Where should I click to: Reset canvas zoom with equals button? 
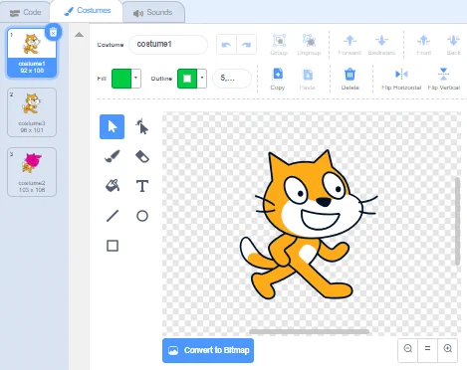pyautogui.click(x=427, y=349)
